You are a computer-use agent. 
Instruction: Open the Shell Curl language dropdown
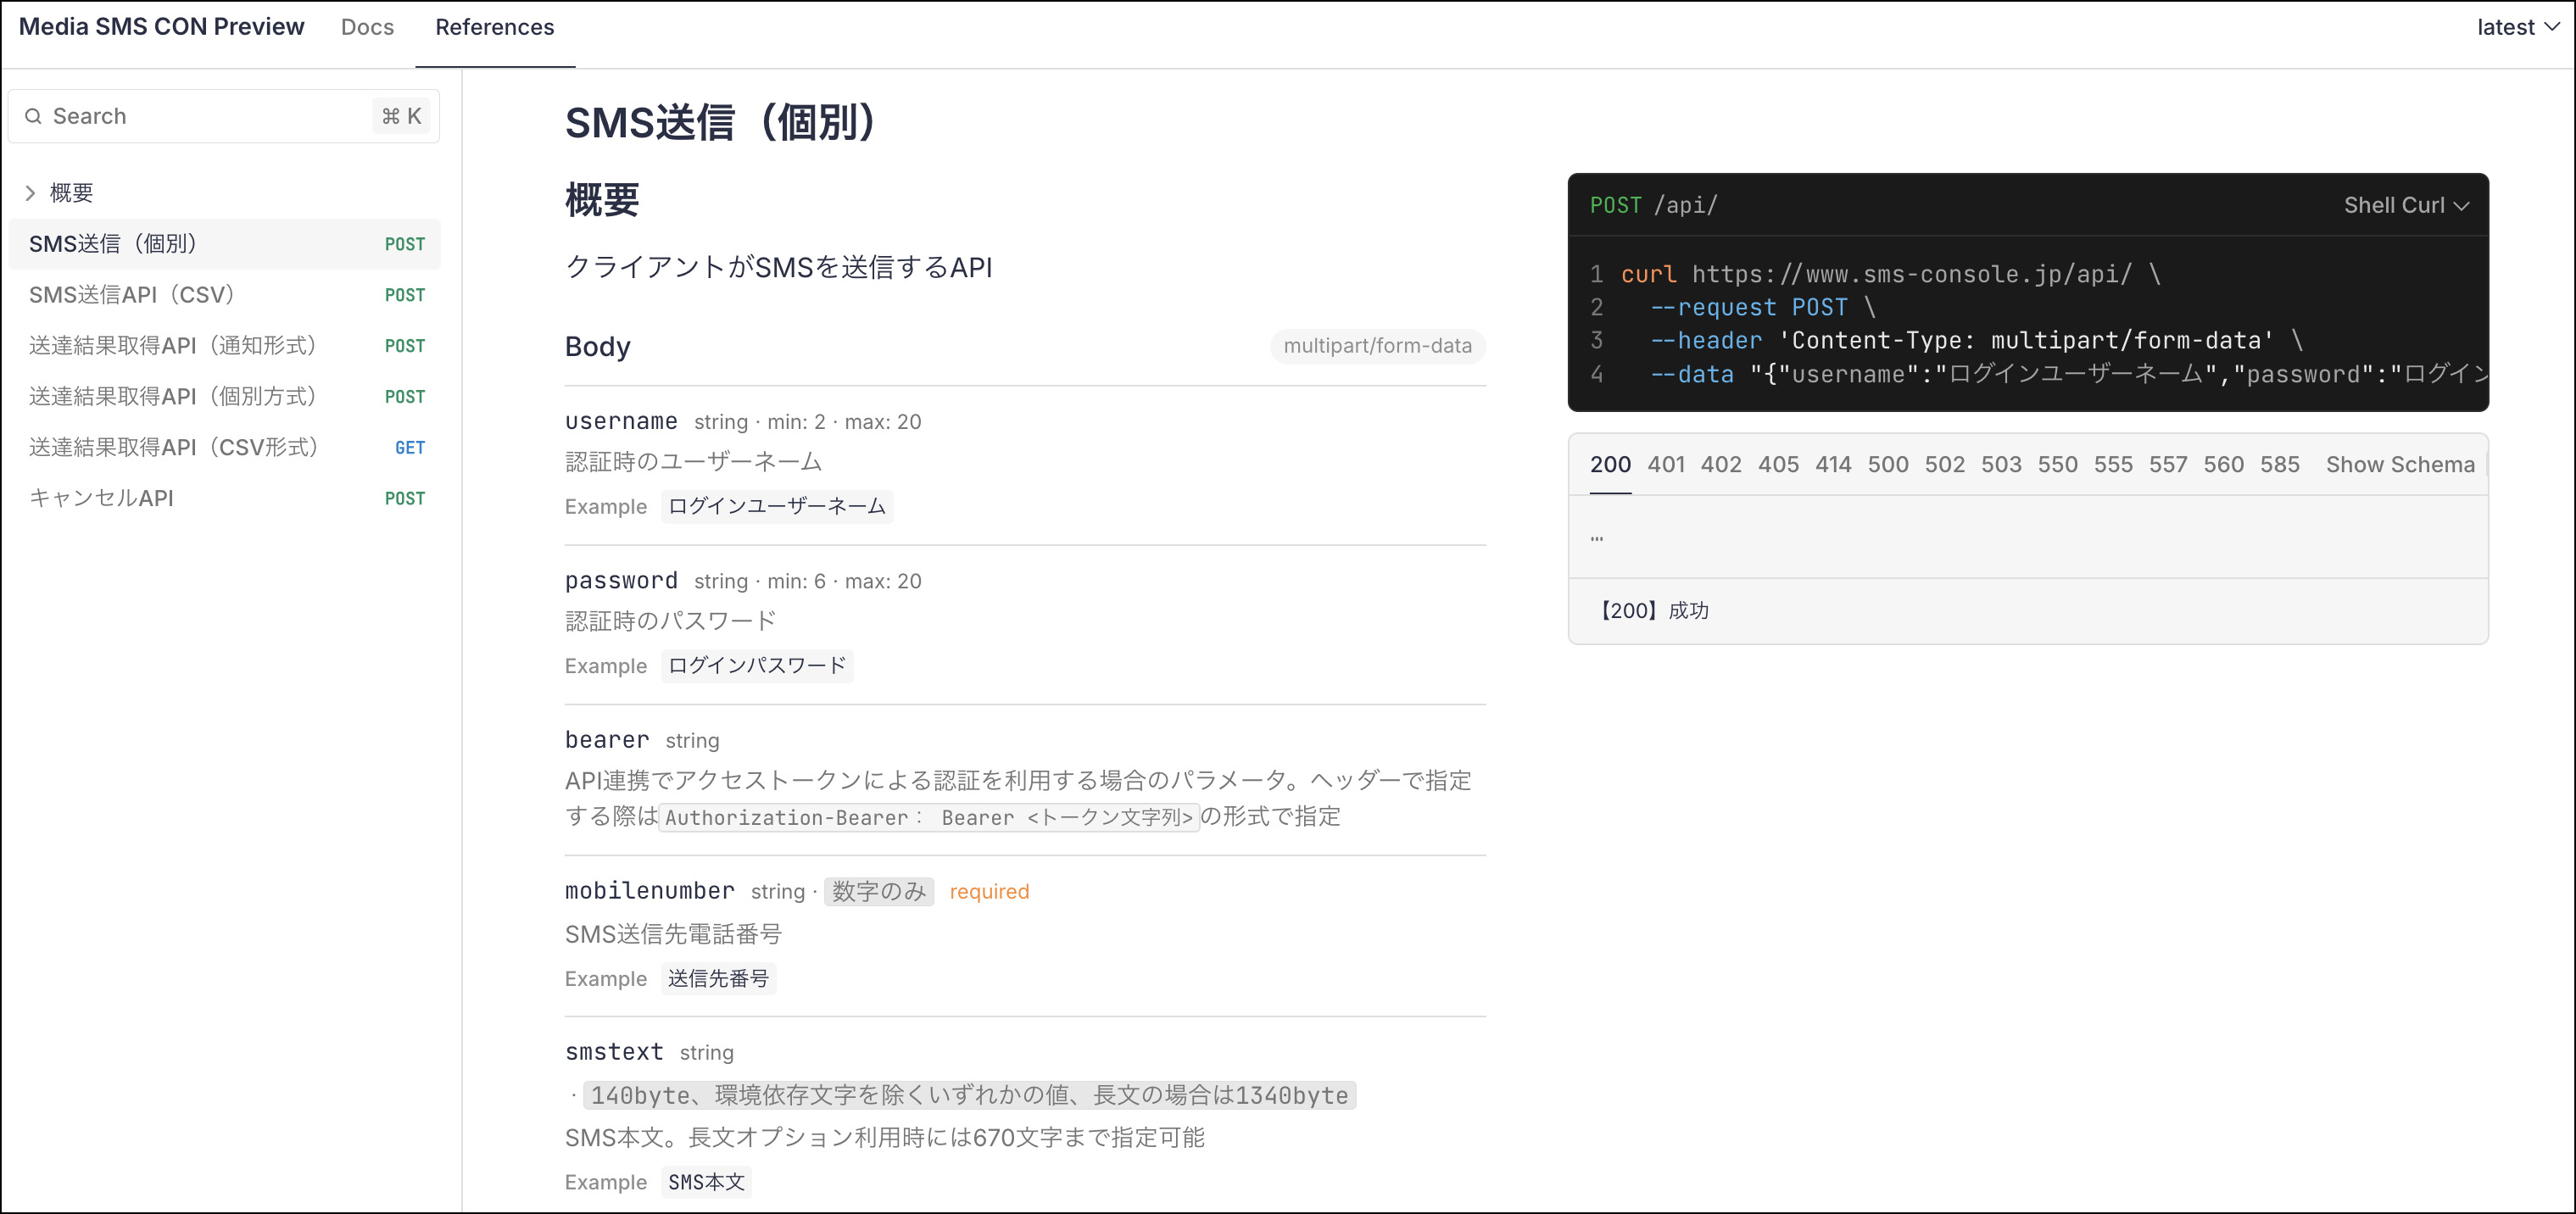pyautogui.click(x=2406, y=205)
